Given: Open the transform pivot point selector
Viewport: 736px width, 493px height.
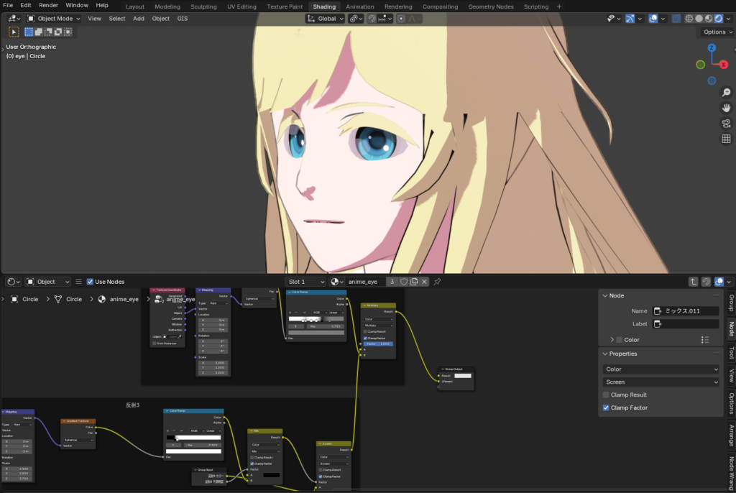Looking at the screenshot, I should tap(356, 19).
